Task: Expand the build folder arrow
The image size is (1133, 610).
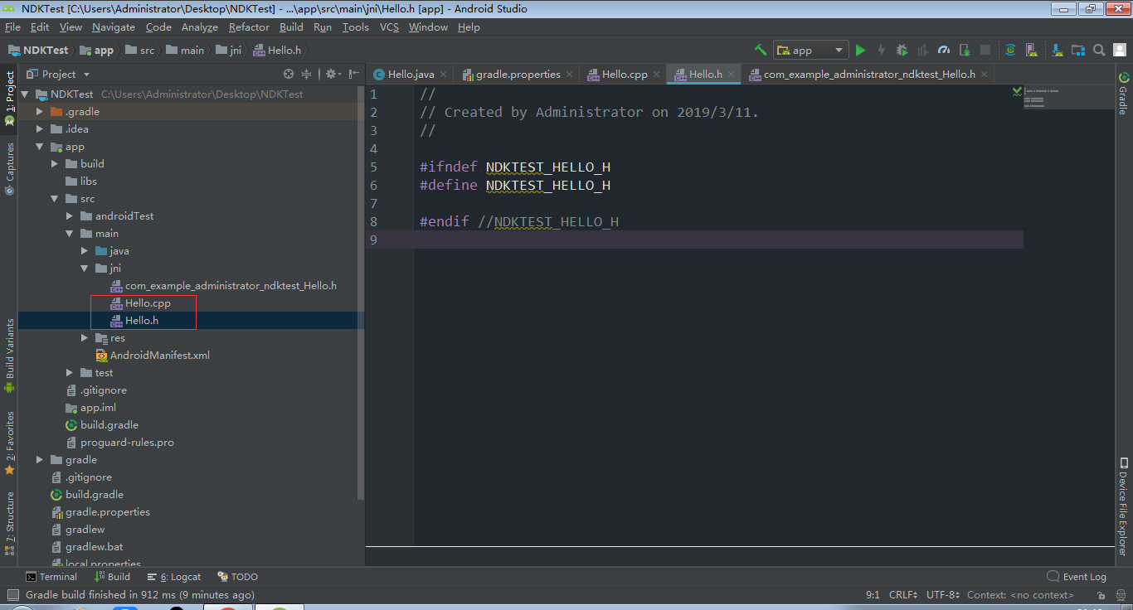Action: coord(55,164)
